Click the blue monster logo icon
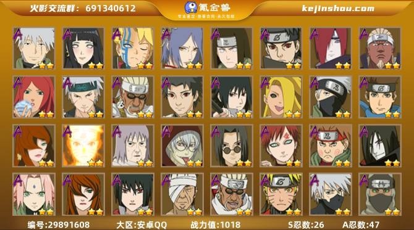 point(191,7)
